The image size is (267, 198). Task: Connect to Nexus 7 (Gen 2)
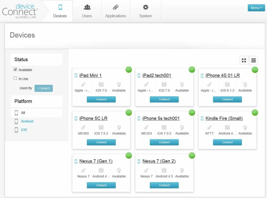click(x=164, y=185)
